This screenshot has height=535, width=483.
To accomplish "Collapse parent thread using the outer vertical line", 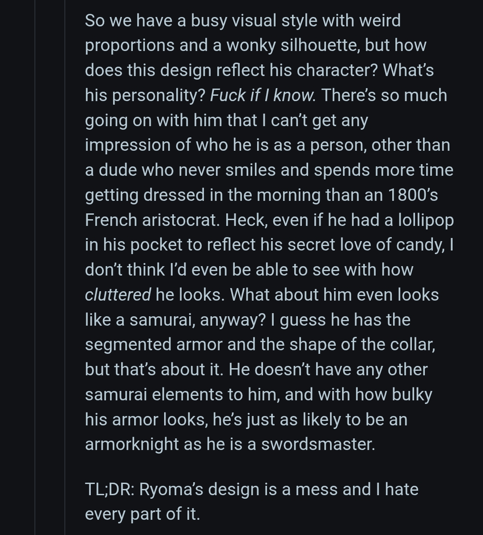I will pyautogui.click(x=35, y=267).
